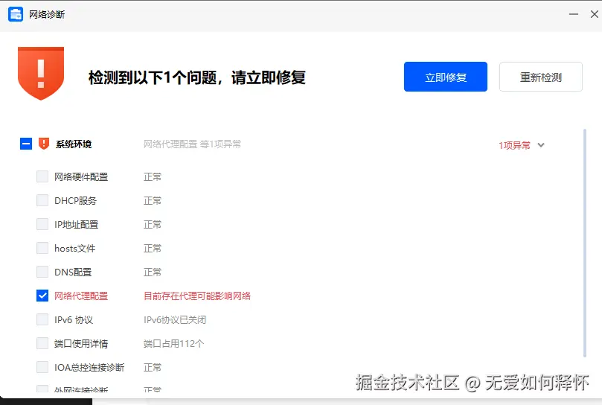
Task: Click the 1项异常 status label
Action: point(514,145)
